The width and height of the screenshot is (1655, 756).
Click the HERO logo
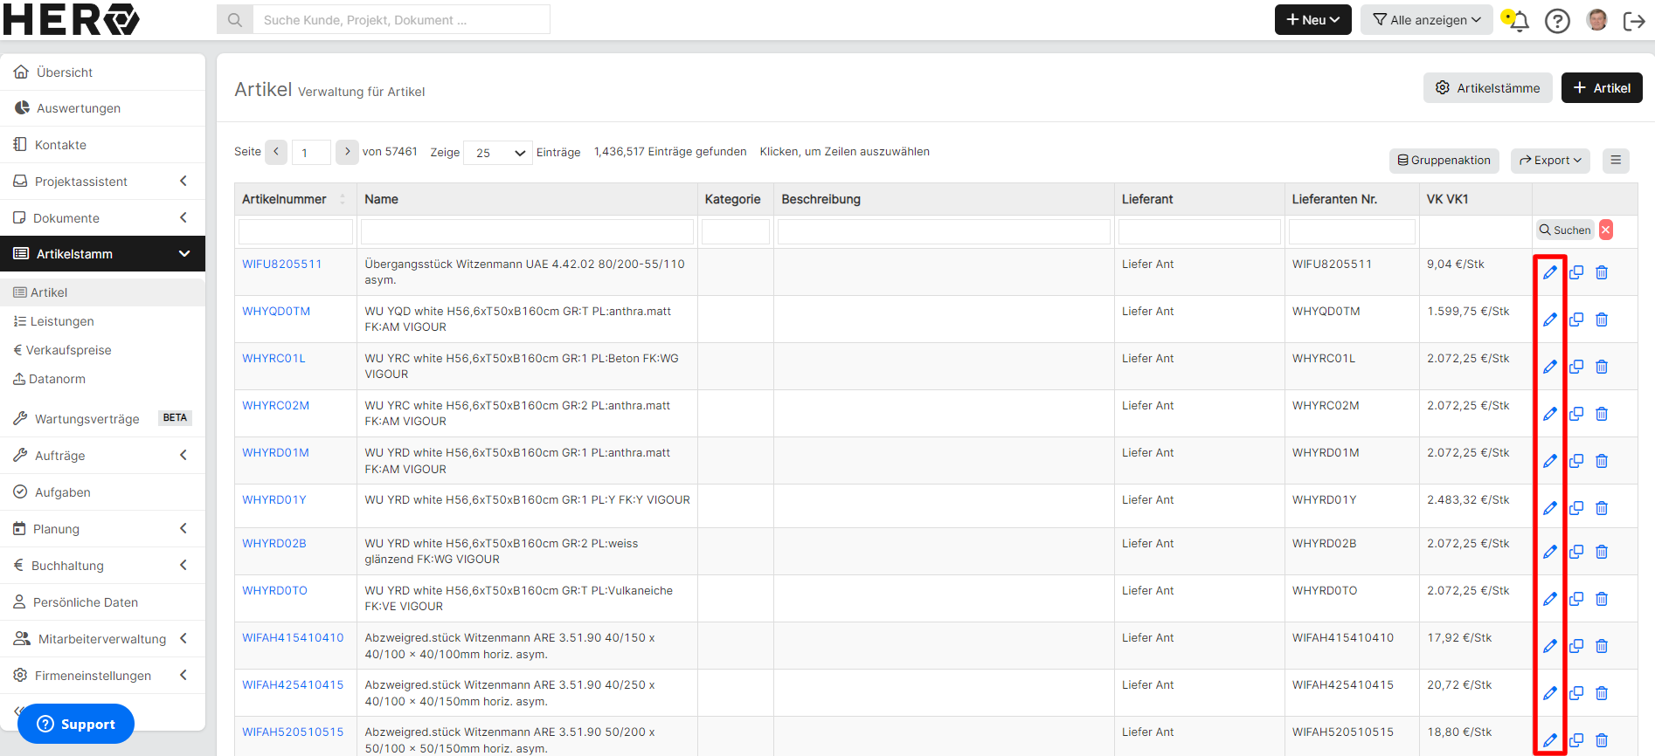coord(71,19)
